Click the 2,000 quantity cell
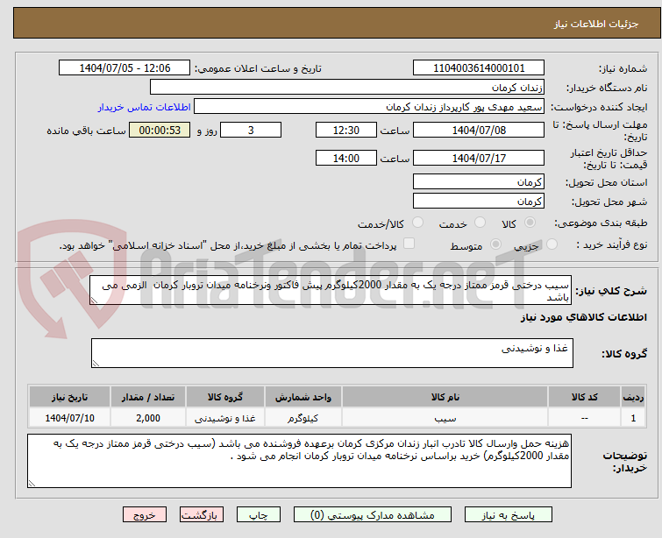Screen dimensions: 662x538 pyautogui.click(x=148, y=418)
